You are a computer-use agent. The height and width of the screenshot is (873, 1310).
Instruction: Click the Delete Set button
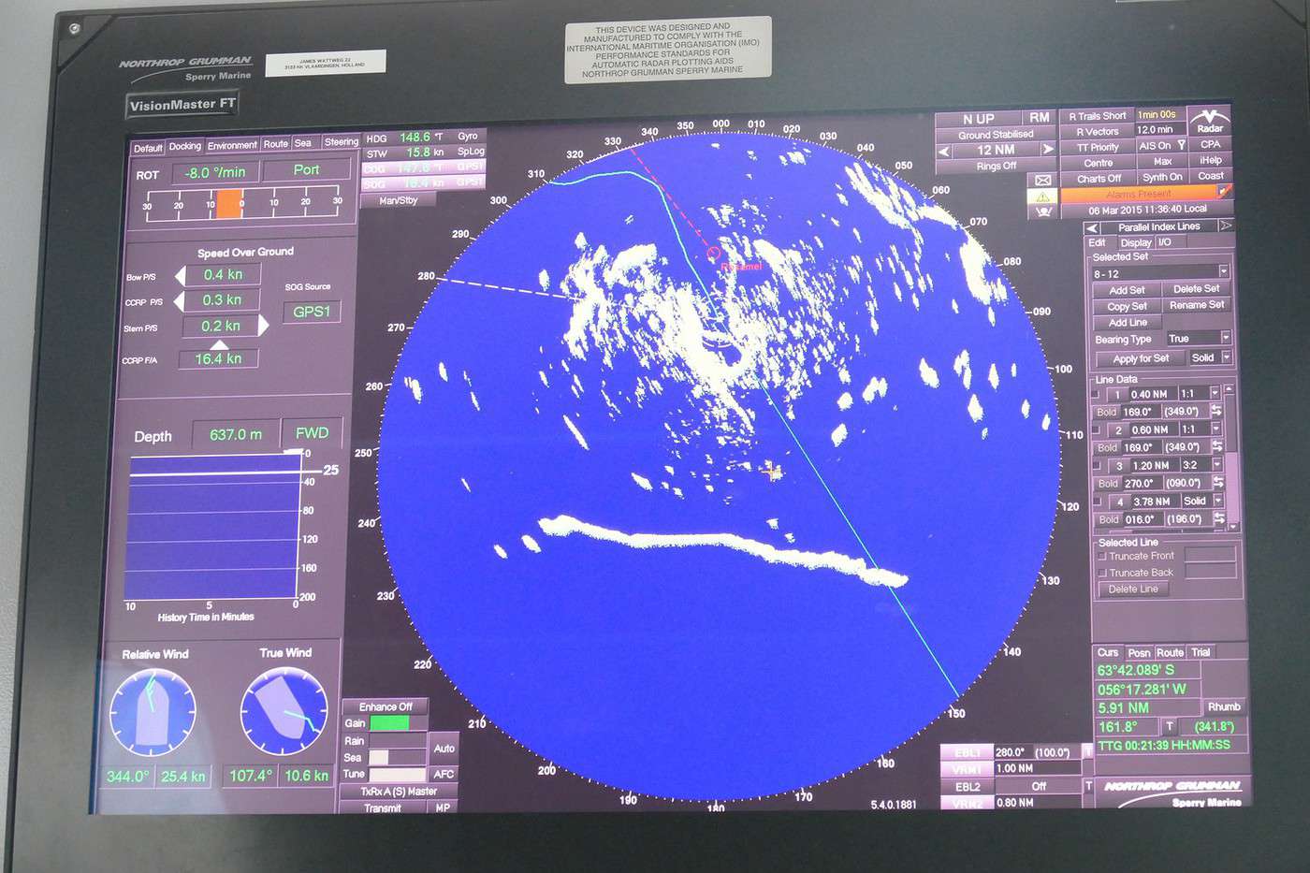[x=1197, y=289]
